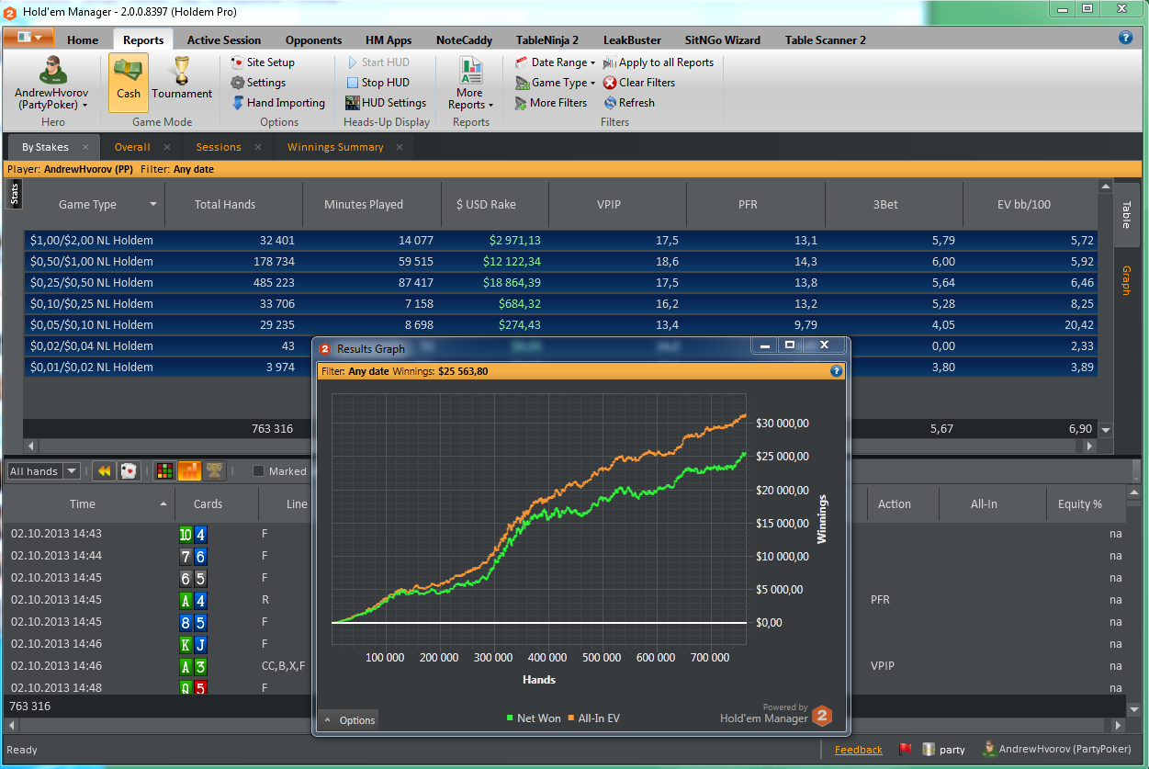The width and height of the screenshot is (1149, 769).
Task: Open Settings in Options group
Action: pyautogui.click(x=259, y=83)
